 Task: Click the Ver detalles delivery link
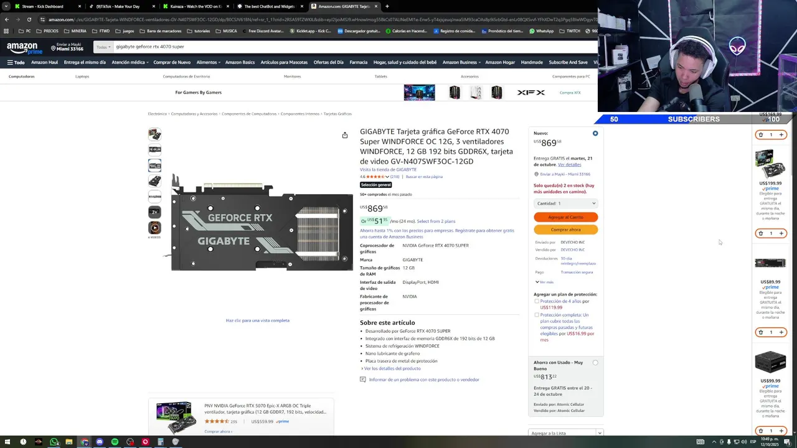click(x=569, y=165)
